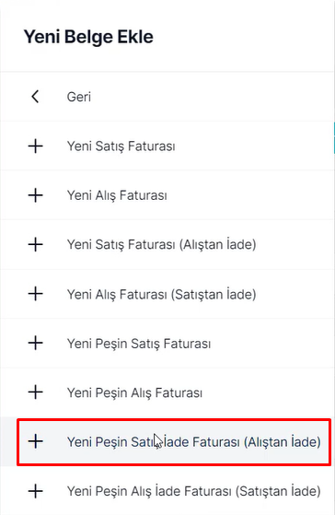Click plus icon beside Yeni Peşin Satış Faturası
The height and width of the screenshot is (515, 335).
tap(36, 344)
